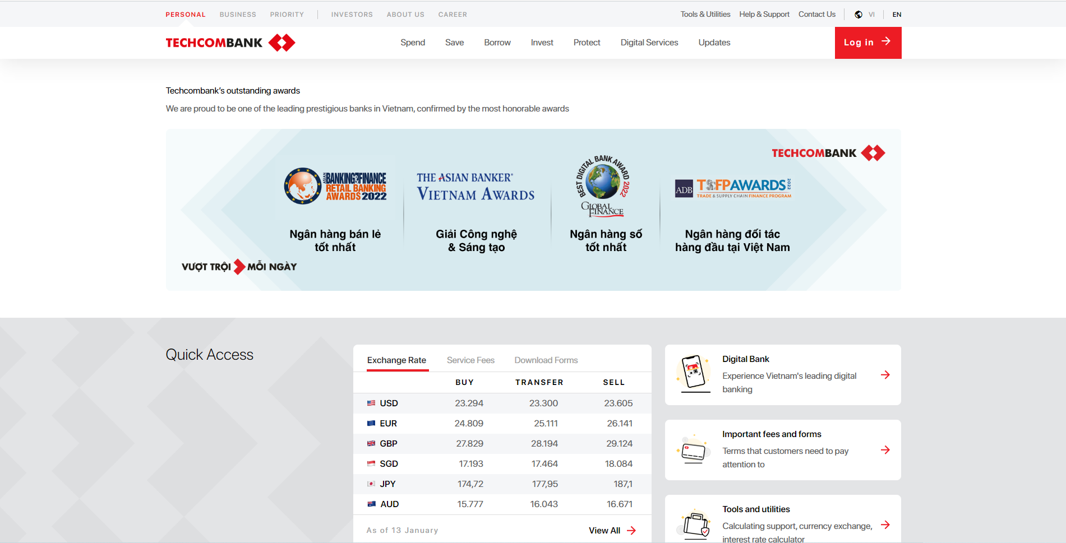
Task: Switch site language to VI
Action: click(872, 14)
